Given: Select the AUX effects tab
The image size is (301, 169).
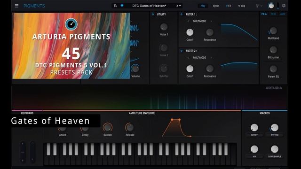Looking at the screenshot, I should click(282, 14).
